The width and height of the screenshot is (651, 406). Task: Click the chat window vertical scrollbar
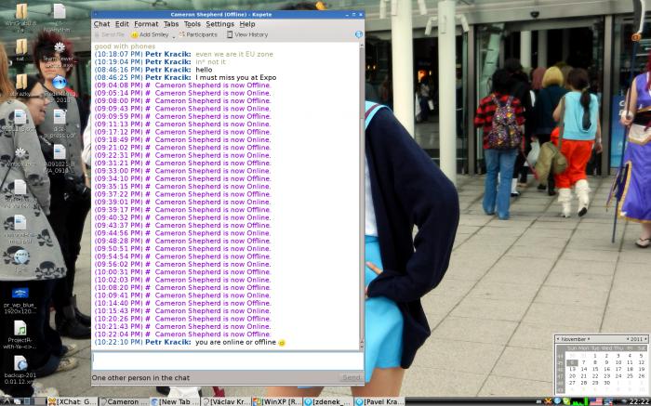pyautogui.click(x=362, y=195)
